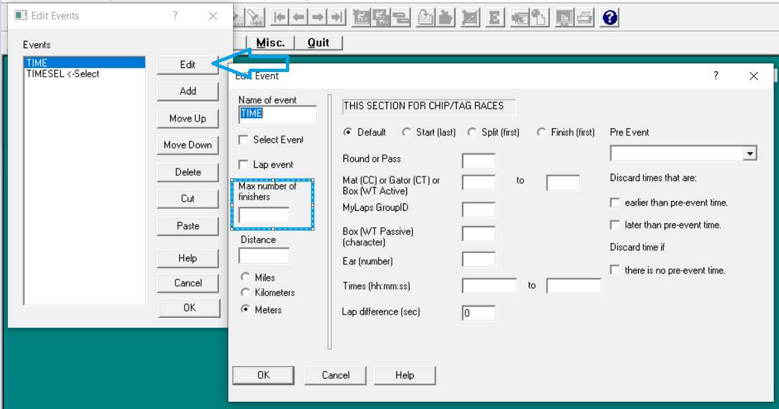
Task: Click the monitor screen report icon
Action: point(565,18)
